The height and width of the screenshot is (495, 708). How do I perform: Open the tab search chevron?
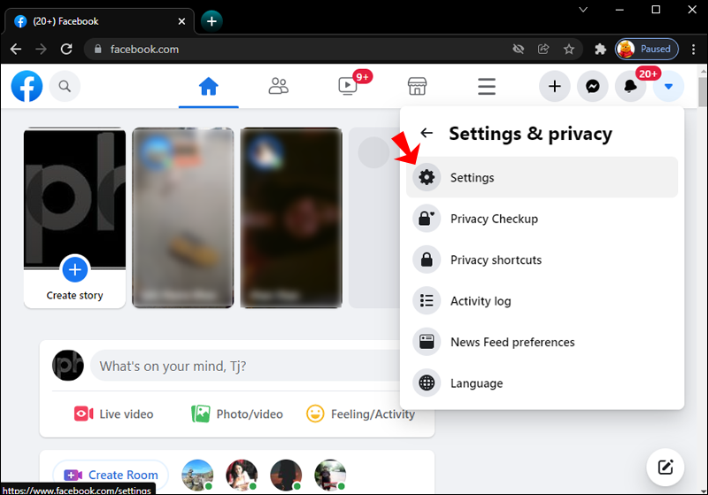pyautogui.click(x=583, y=10)
